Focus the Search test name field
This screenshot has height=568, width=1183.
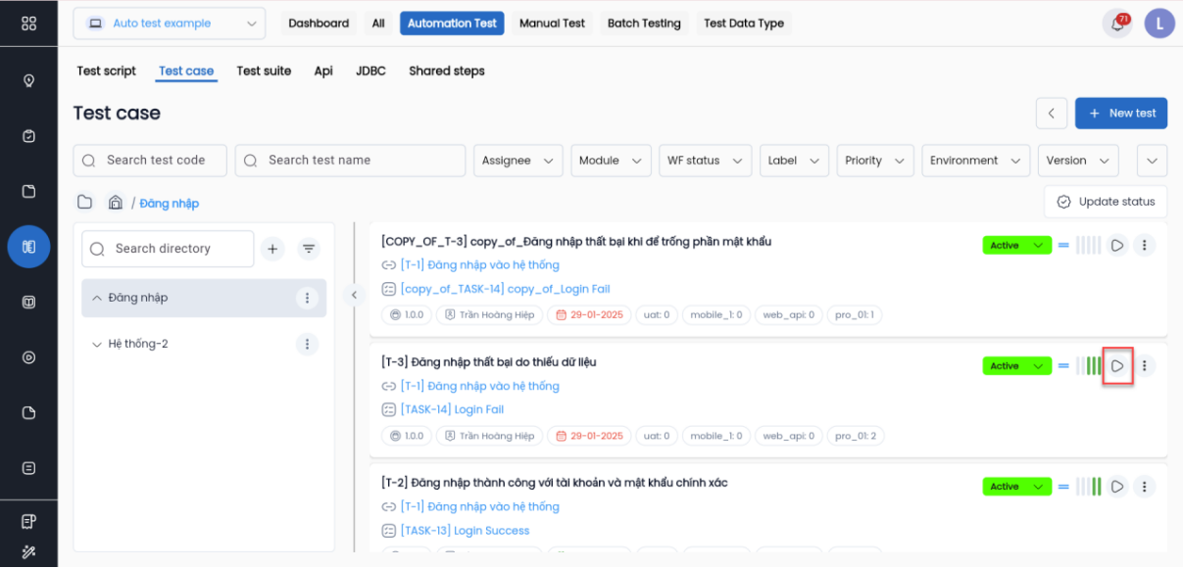click(350, 161)
